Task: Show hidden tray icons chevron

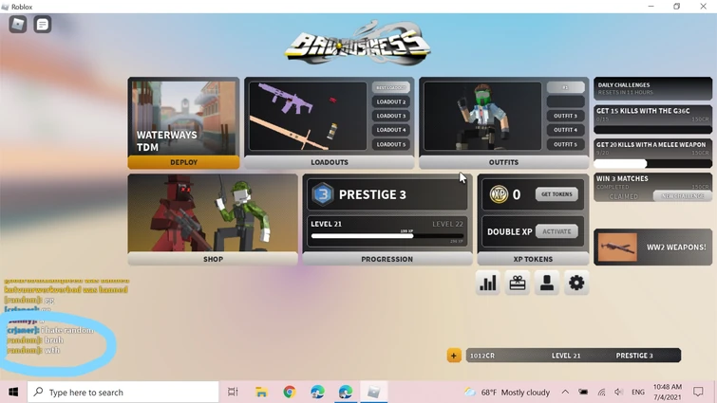Action: tap(565, 392)
